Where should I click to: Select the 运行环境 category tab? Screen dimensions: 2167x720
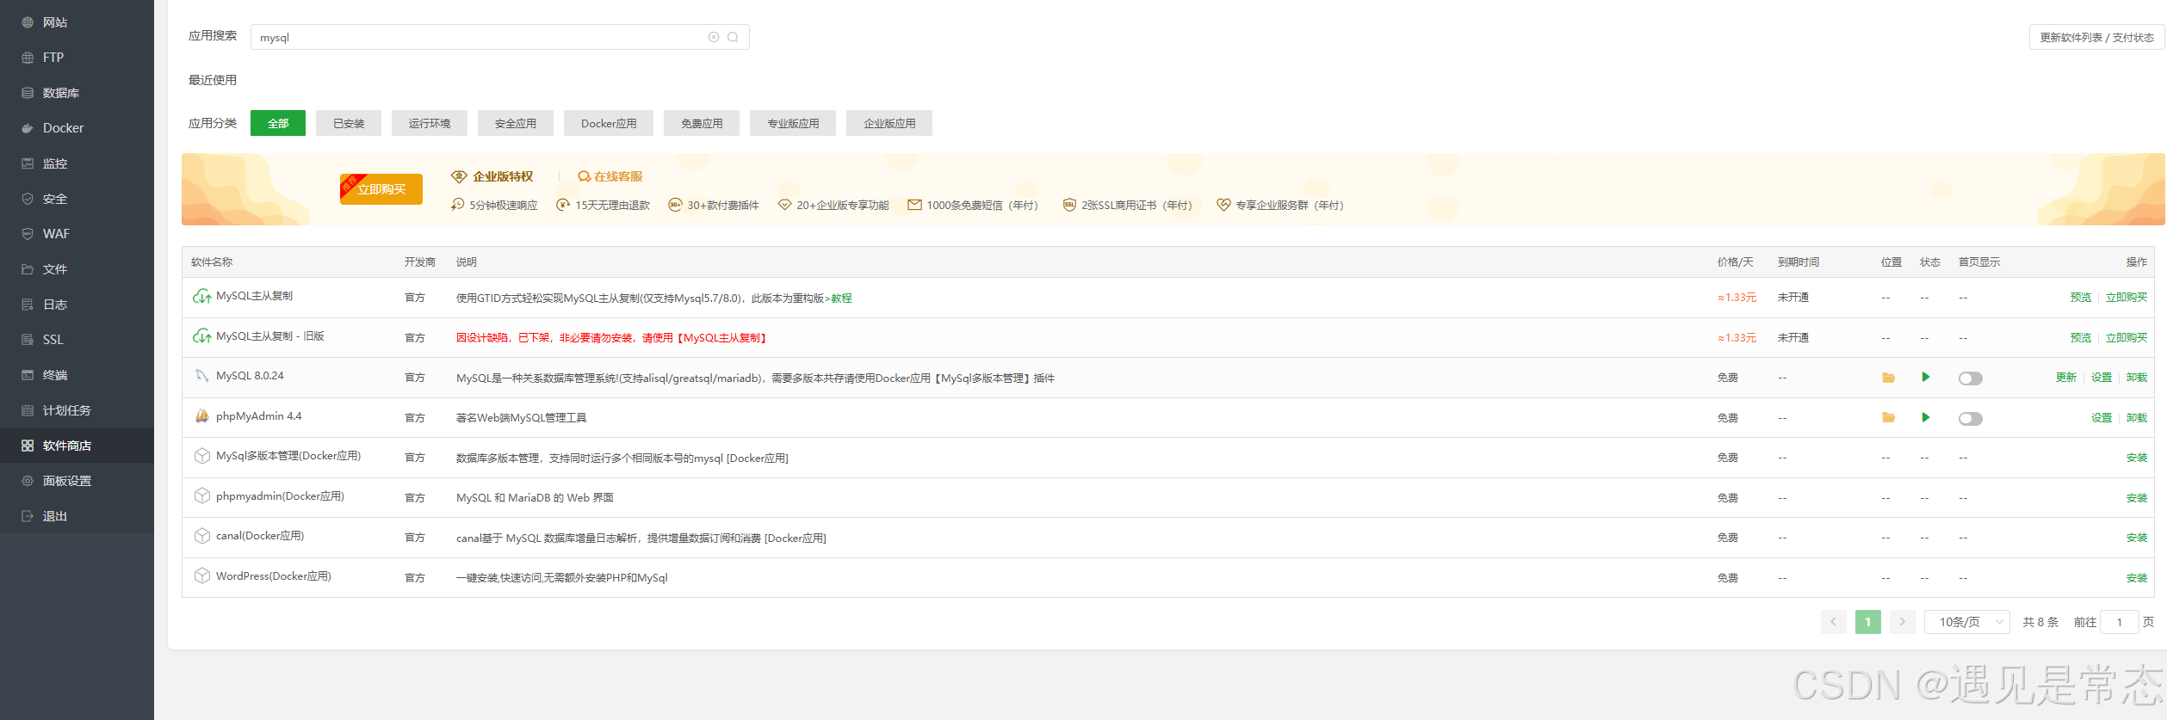[x=430, y=123]
